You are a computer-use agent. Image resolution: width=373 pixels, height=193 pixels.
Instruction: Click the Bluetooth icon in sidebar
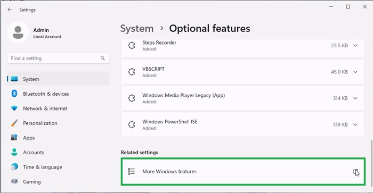click(x=14, y=94)
